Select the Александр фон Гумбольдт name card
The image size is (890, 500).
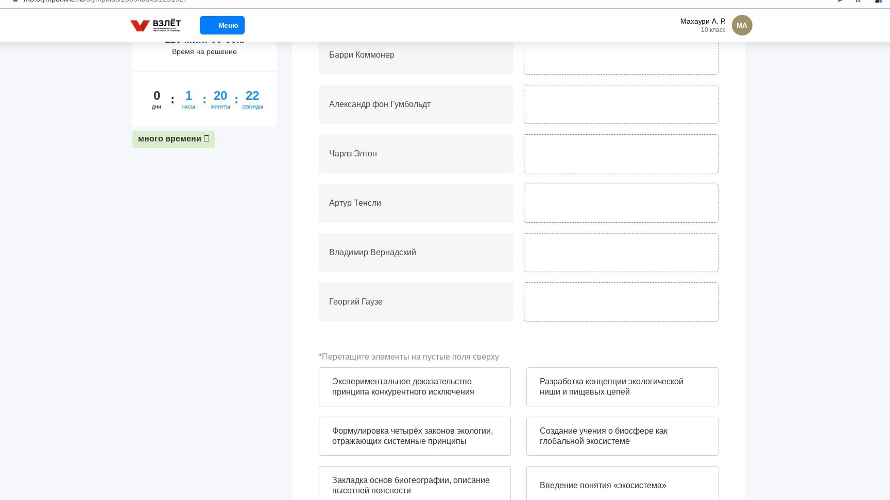416,104
